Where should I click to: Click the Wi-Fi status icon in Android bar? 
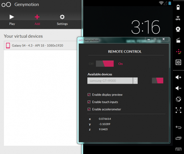(161, 3)
